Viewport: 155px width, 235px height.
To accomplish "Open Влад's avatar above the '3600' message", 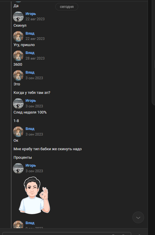I will point(18,56).
